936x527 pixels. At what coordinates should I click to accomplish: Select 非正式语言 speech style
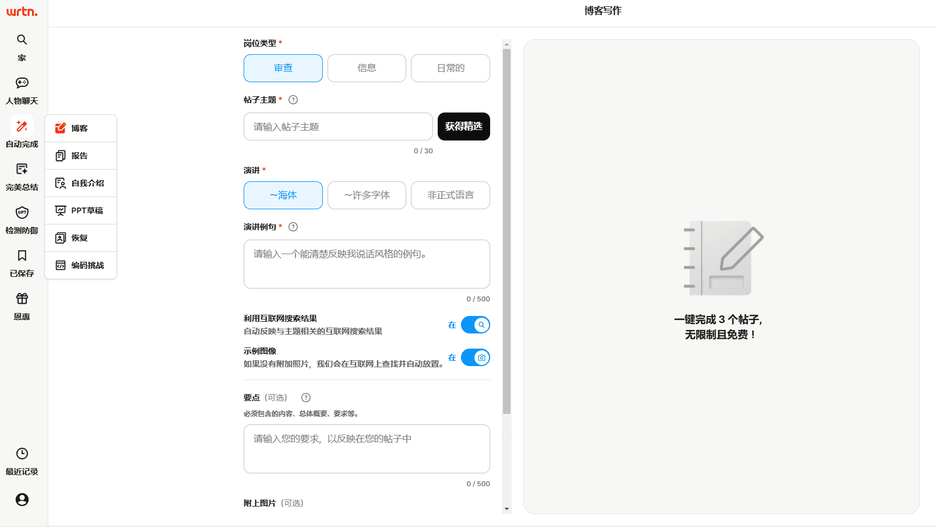[451, 195]
